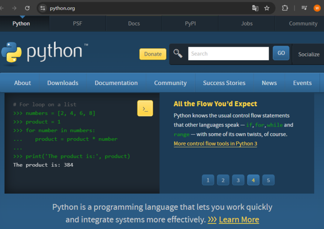
Task: Click the site information icon in address bar
Action: 42,8
